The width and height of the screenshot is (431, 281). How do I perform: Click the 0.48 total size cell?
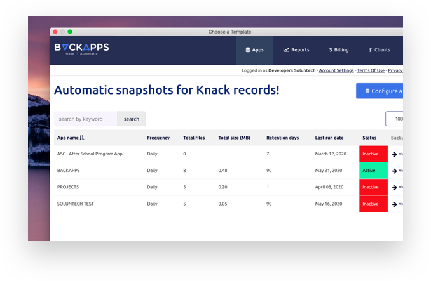coord(222,171)
